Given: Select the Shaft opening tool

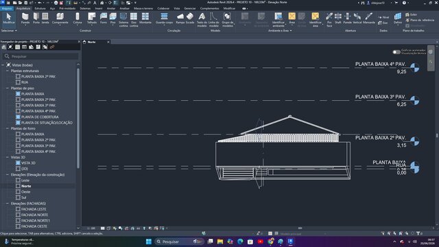Looking at the screenshot, I should tap(338, 19).
